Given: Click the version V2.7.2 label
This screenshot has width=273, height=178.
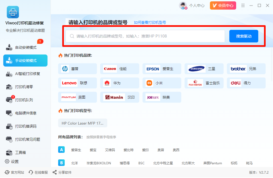Looking at the screenshot, I should coord(259,173).
